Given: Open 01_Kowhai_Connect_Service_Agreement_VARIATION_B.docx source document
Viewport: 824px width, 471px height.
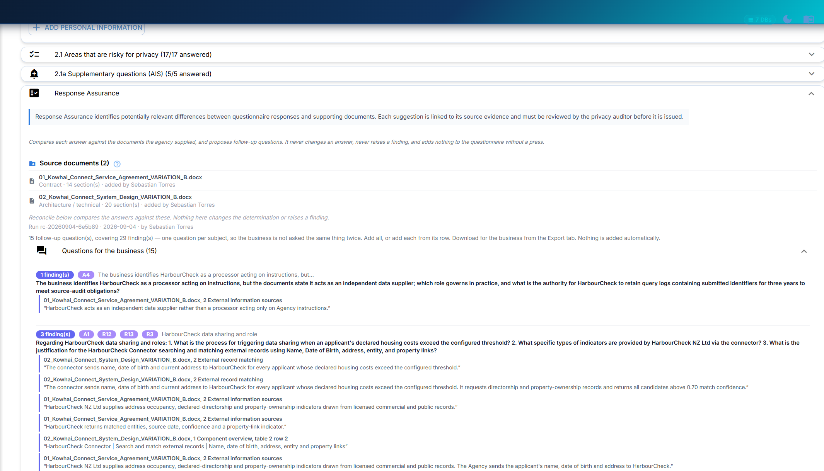Looking at the screenshot, I should pyautogui.click(x=120, y=177).
